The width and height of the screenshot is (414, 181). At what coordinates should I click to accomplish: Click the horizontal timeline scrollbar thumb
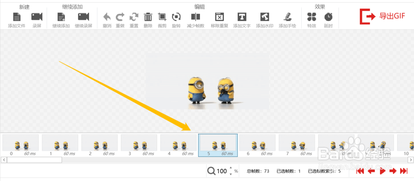(34, 160)
